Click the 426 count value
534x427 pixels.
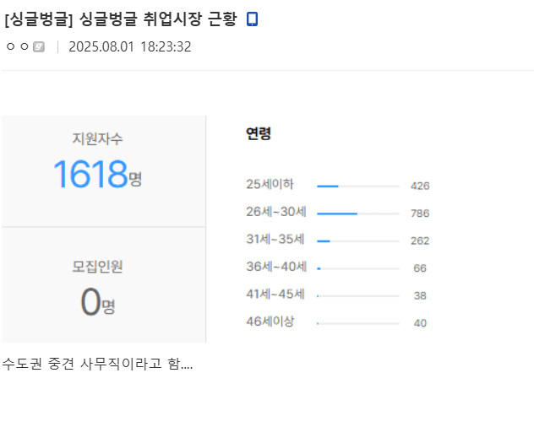(x=420, y=186)
